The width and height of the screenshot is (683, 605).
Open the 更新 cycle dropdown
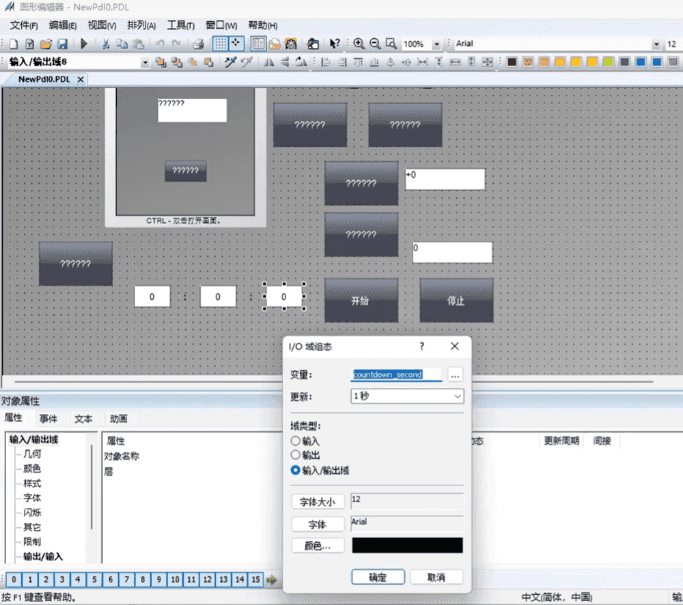click(457, 396)
